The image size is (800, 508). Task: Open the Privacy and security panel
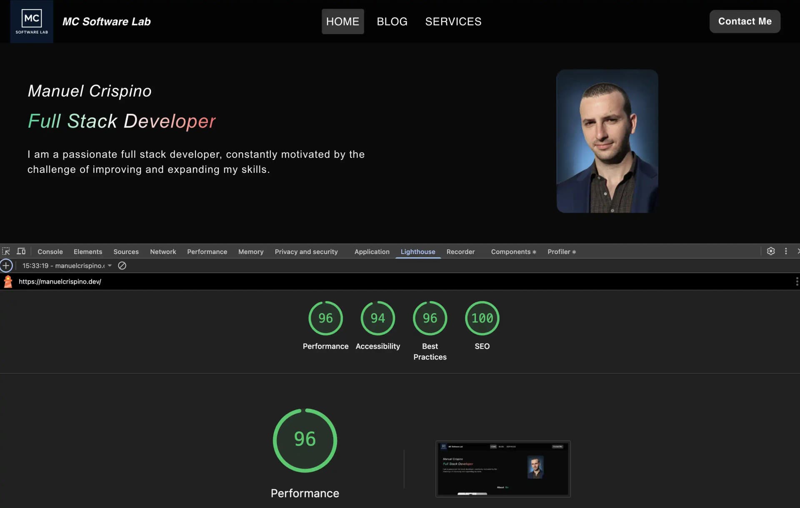tap(306, 252)
